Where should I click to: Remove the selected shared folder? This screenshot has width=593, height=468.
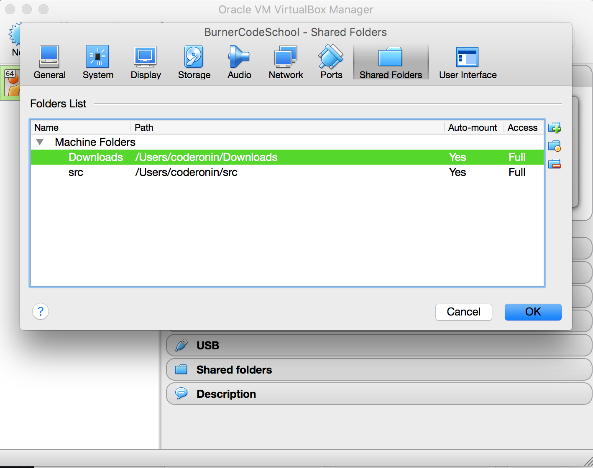(555, 164)
